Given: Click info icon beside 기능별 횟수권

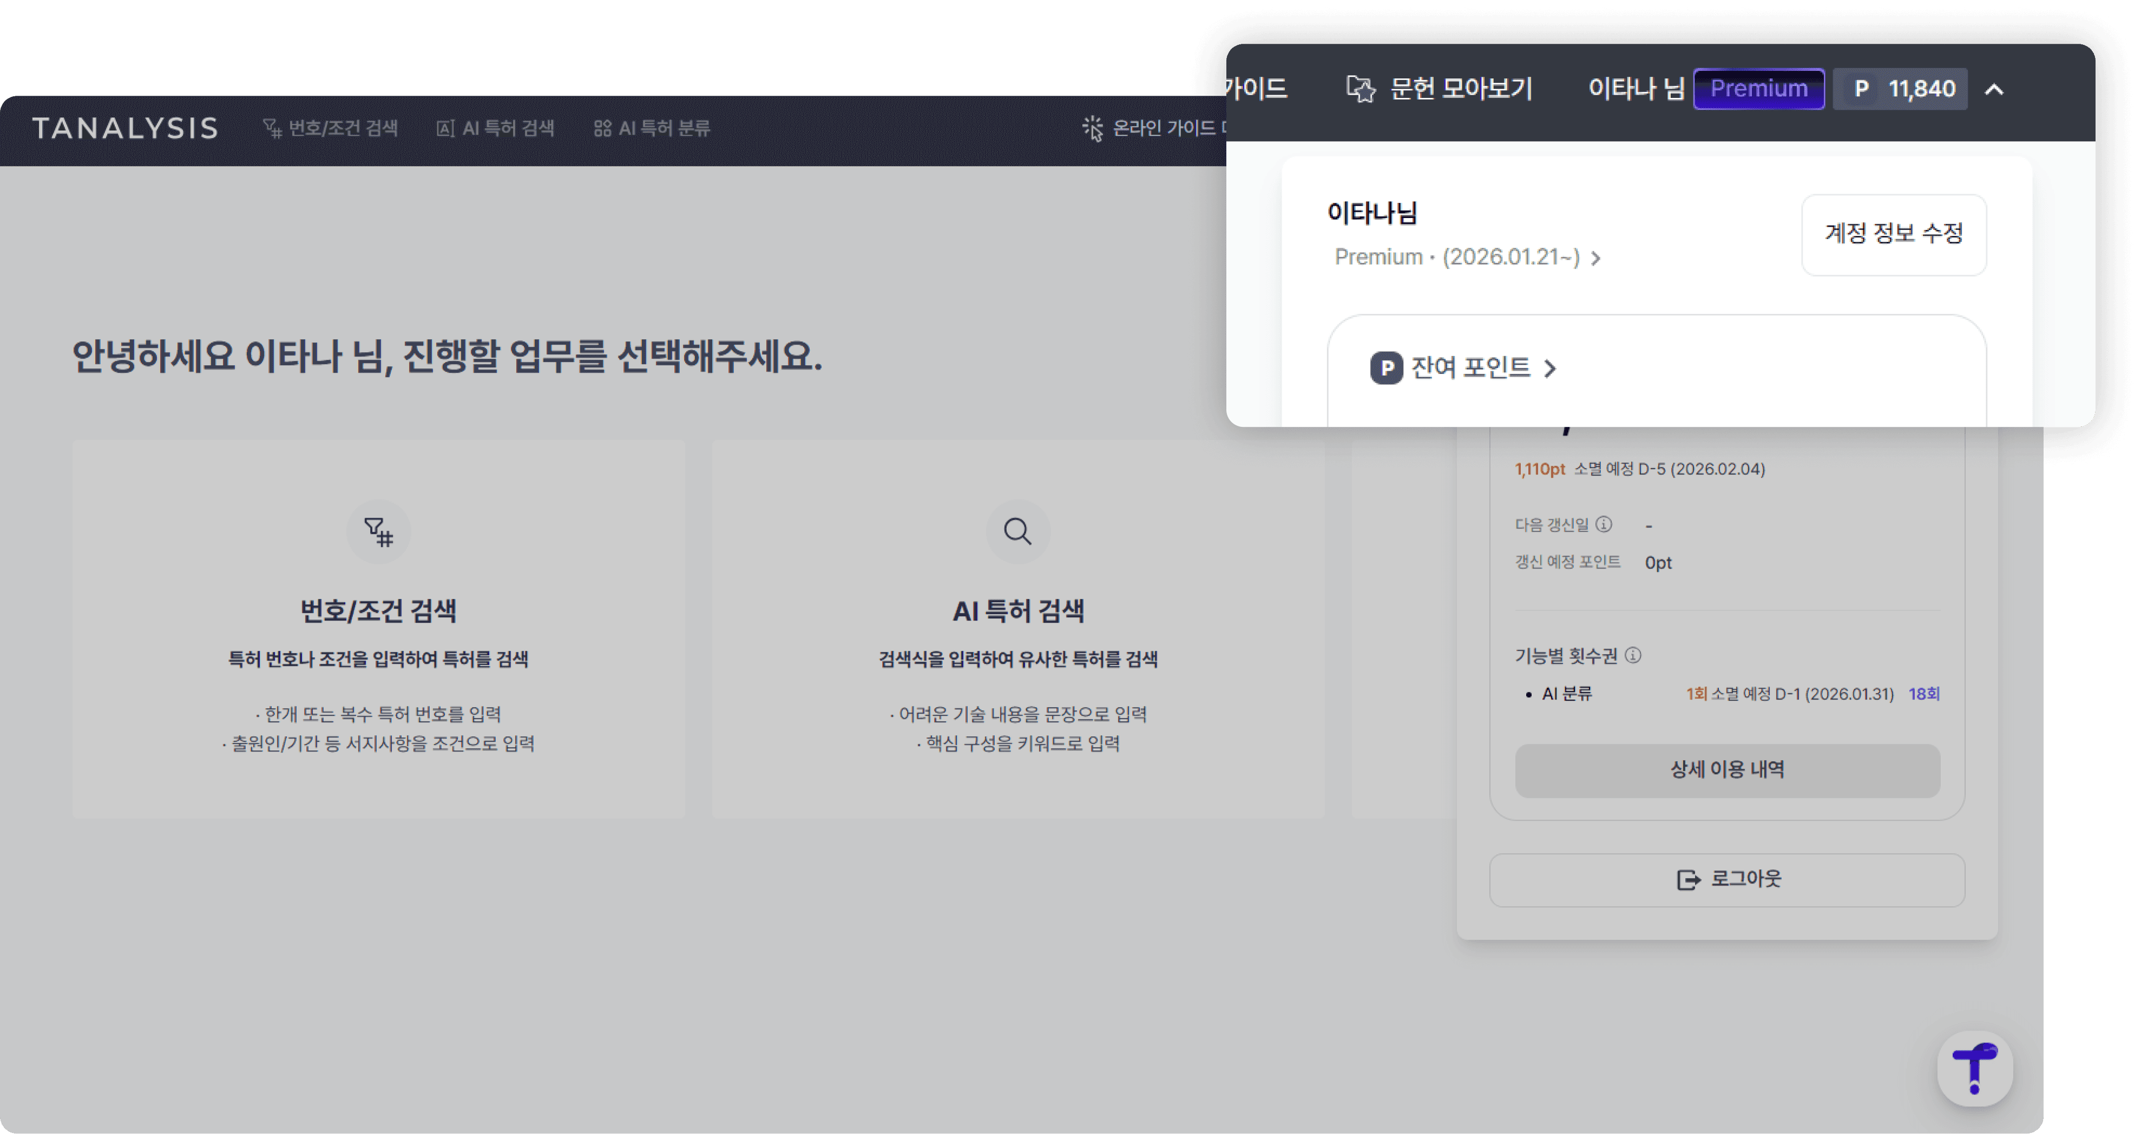Looking at the screenshot, I should point(1633,656).
